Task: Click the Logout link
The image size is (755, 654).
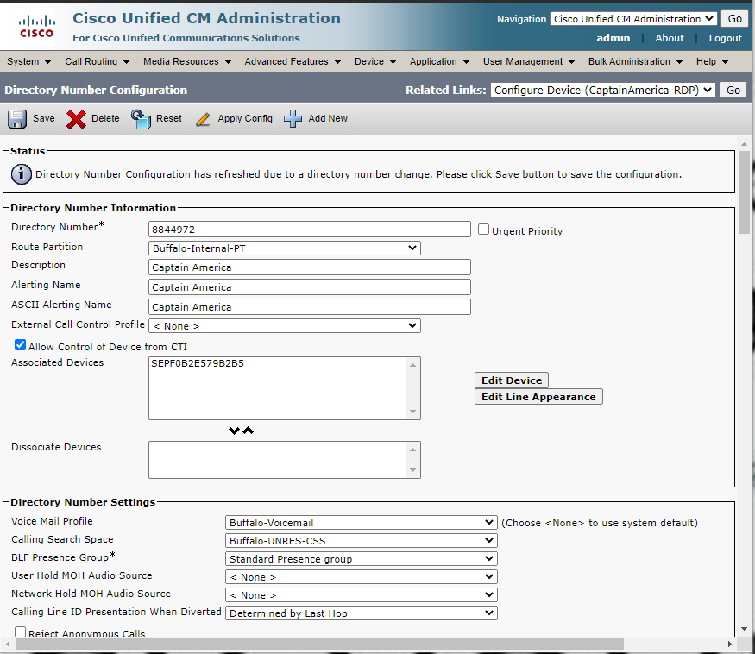Action: click(x=725, y=38)
